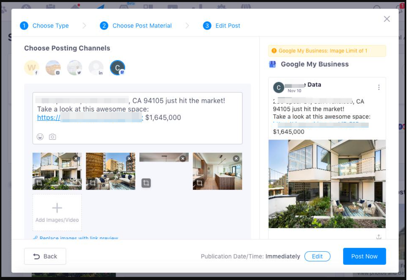408x280 pixels.
Task: Remove the kitchen image thumbnail
Action: 236,158
